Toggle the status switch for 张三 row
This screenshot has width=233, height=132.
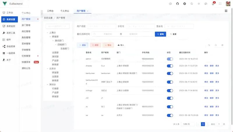pos(170,107)
